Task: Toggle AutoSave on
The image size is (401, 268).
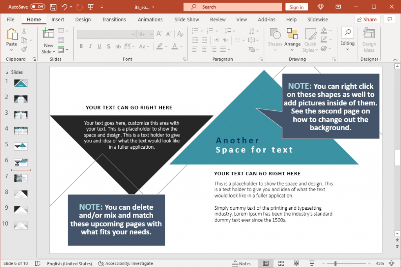Action: (38, 6)
